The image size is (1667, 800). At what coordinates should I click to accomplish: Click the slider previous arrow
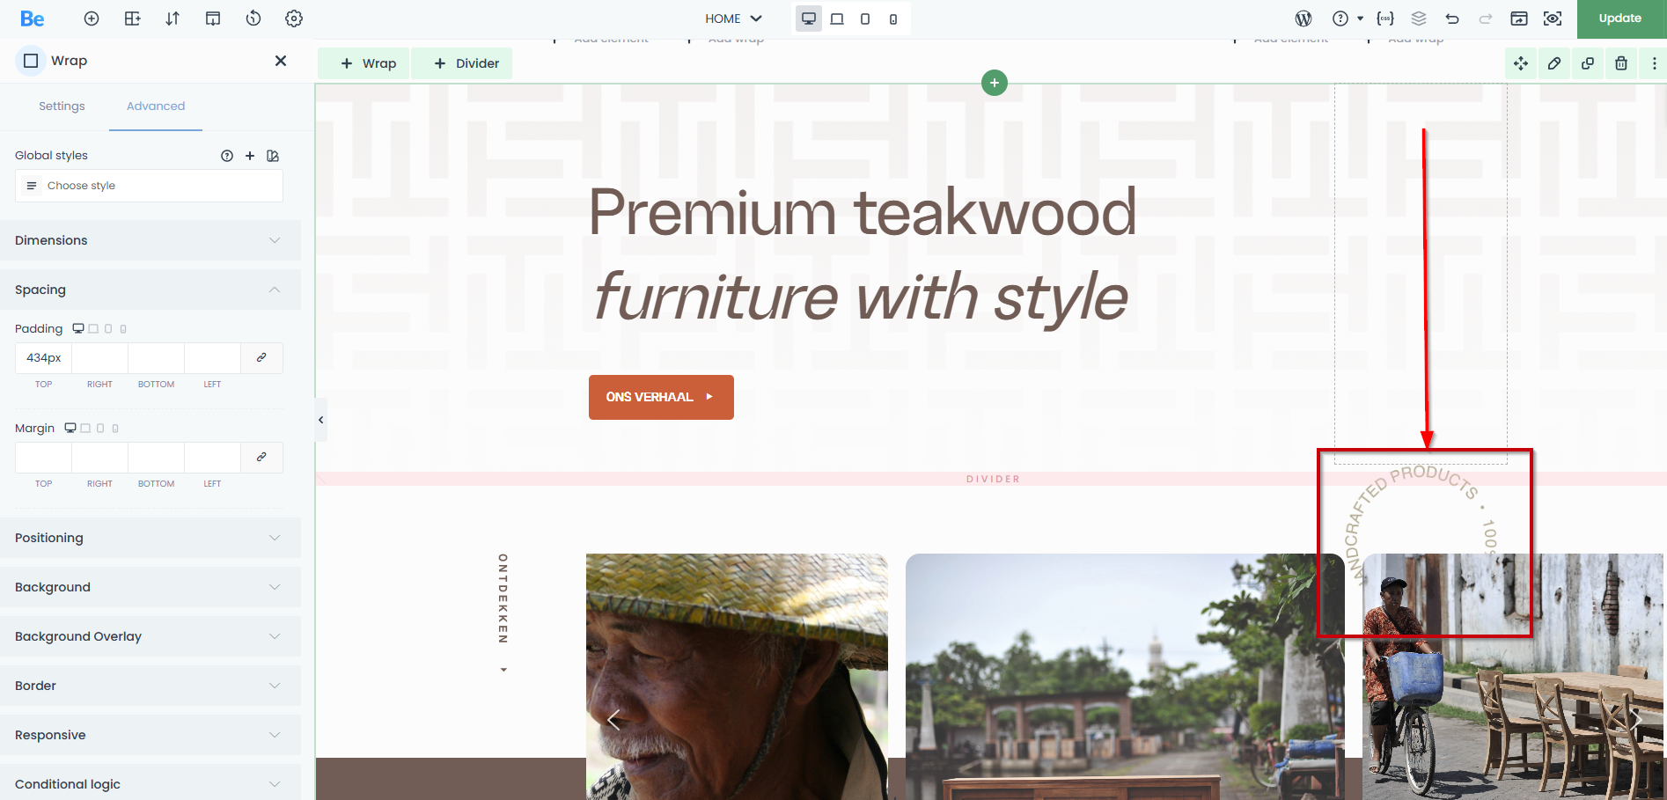coord(613,719)
